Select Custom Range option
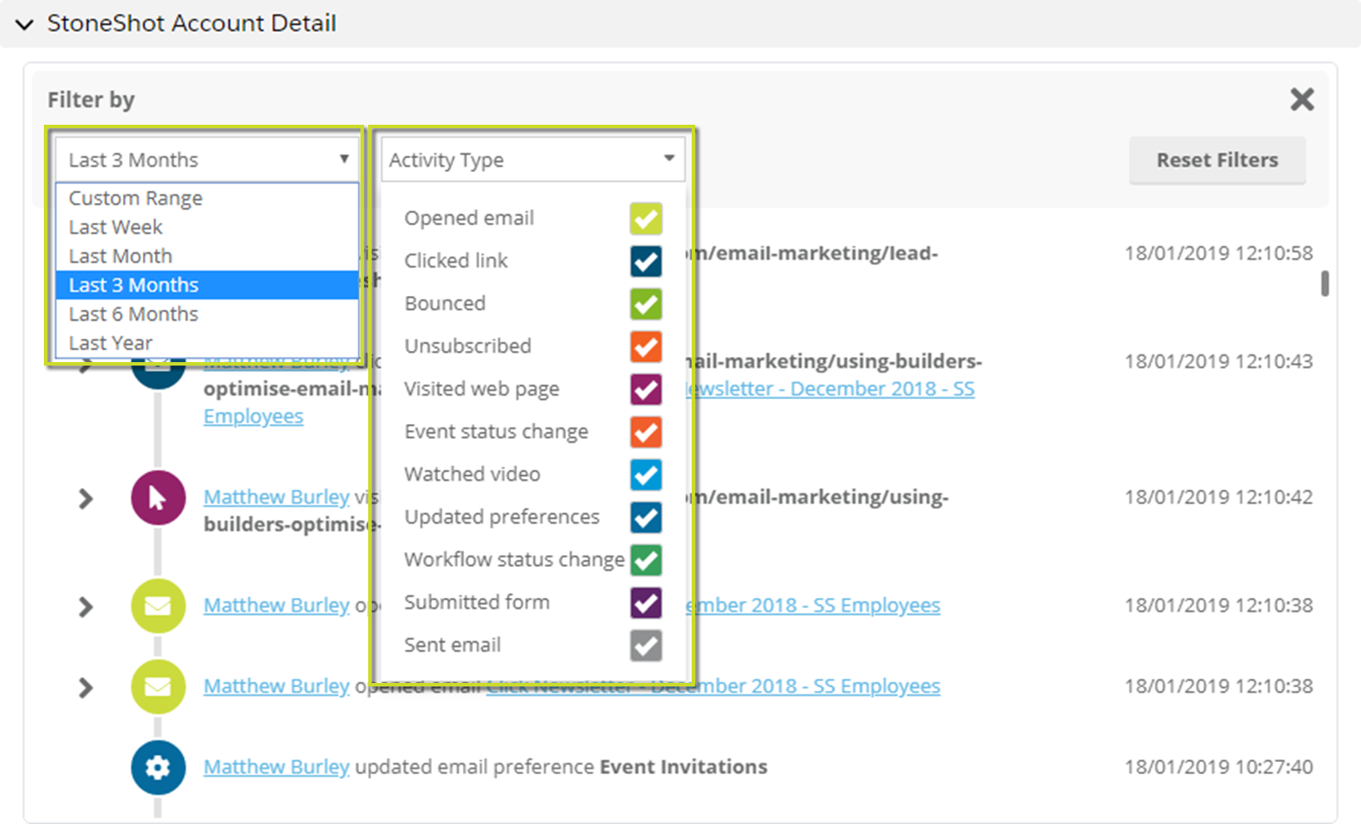 [x=207, y=198]
